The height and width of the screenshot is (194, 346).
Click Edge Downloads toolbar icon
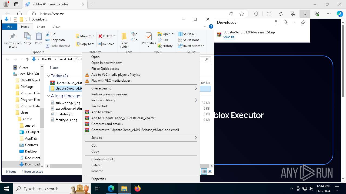click(x=305, y=14)
